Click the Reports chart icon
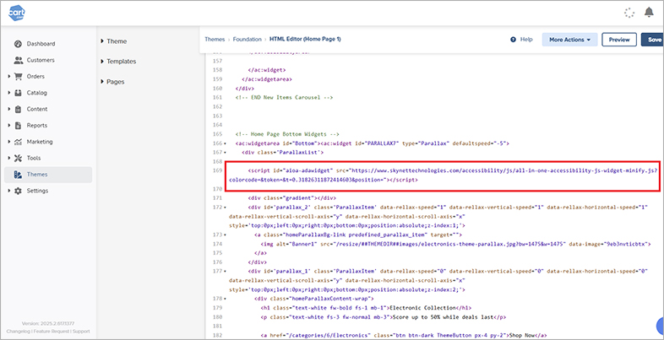Screen dimensions: 664x340 pyautogui.click(x=19, y=126)
